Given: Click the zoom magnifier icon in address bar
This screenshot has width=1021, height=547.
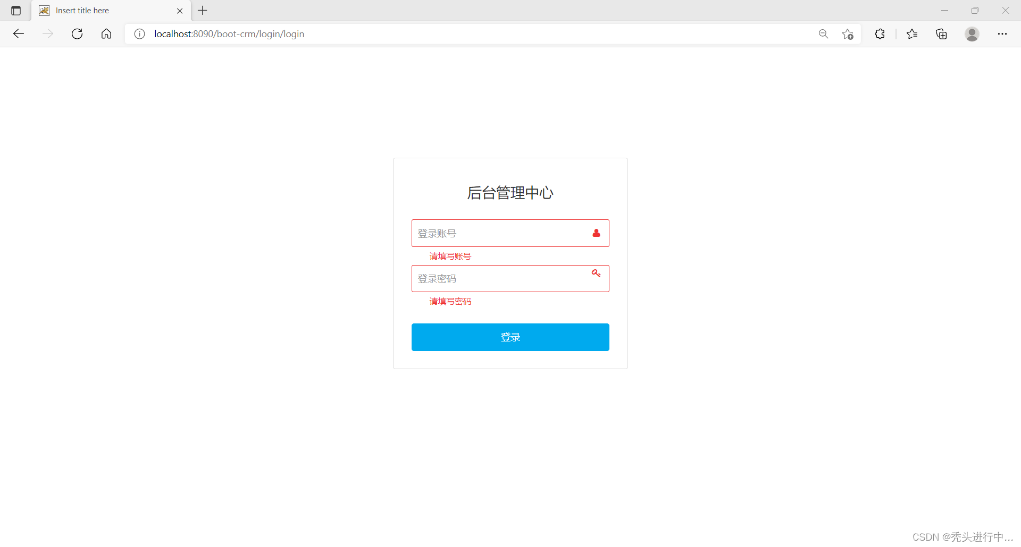Looking at the screenshot, I should click(823, 33).
